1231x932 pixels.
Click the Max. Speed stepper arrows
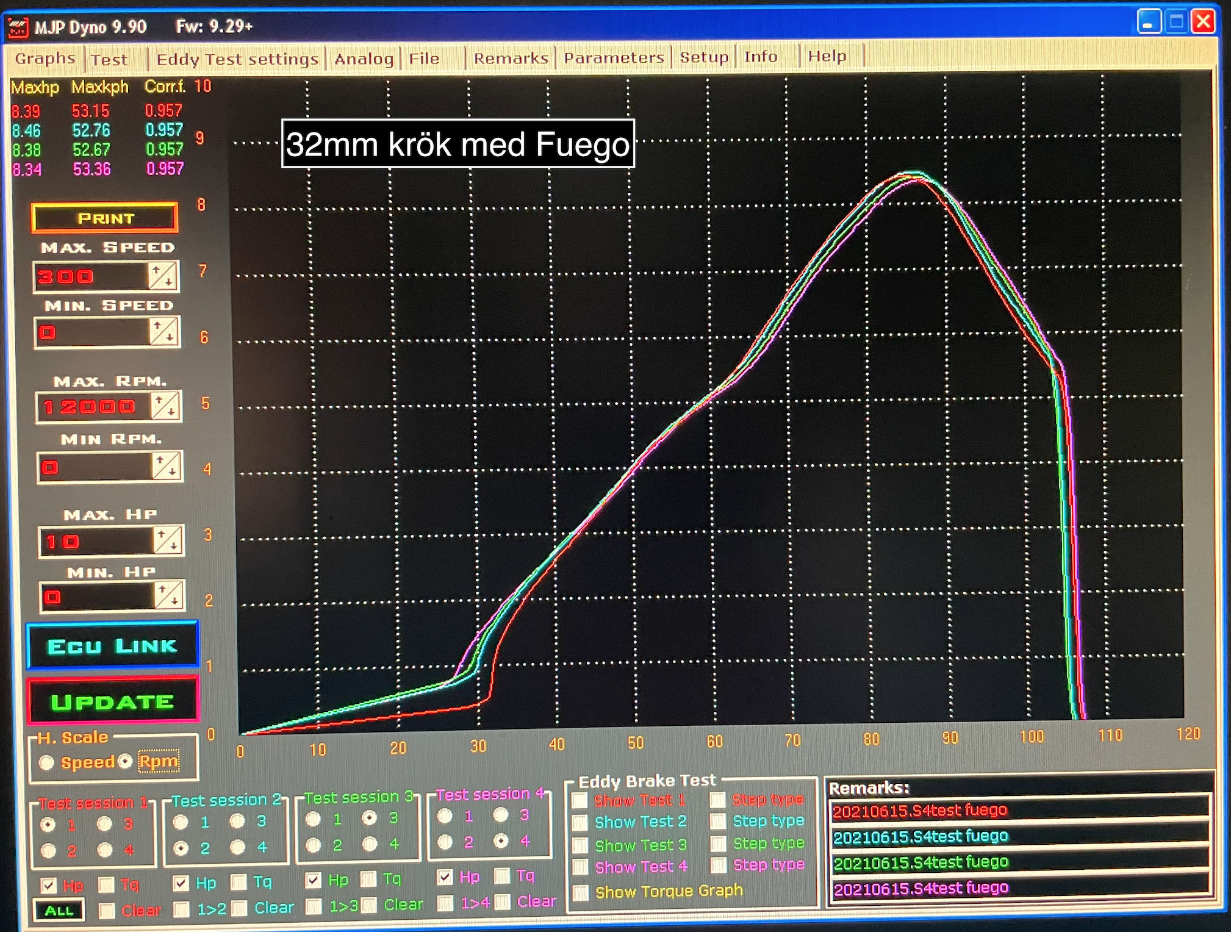pyautogui.click(x=163, y=276)
